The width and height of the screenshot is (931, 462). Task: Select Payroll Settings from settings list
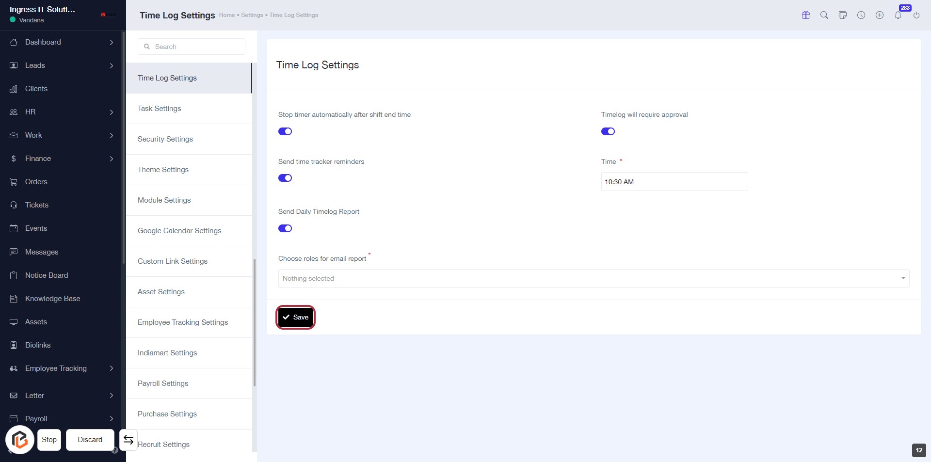click(163, 383)
